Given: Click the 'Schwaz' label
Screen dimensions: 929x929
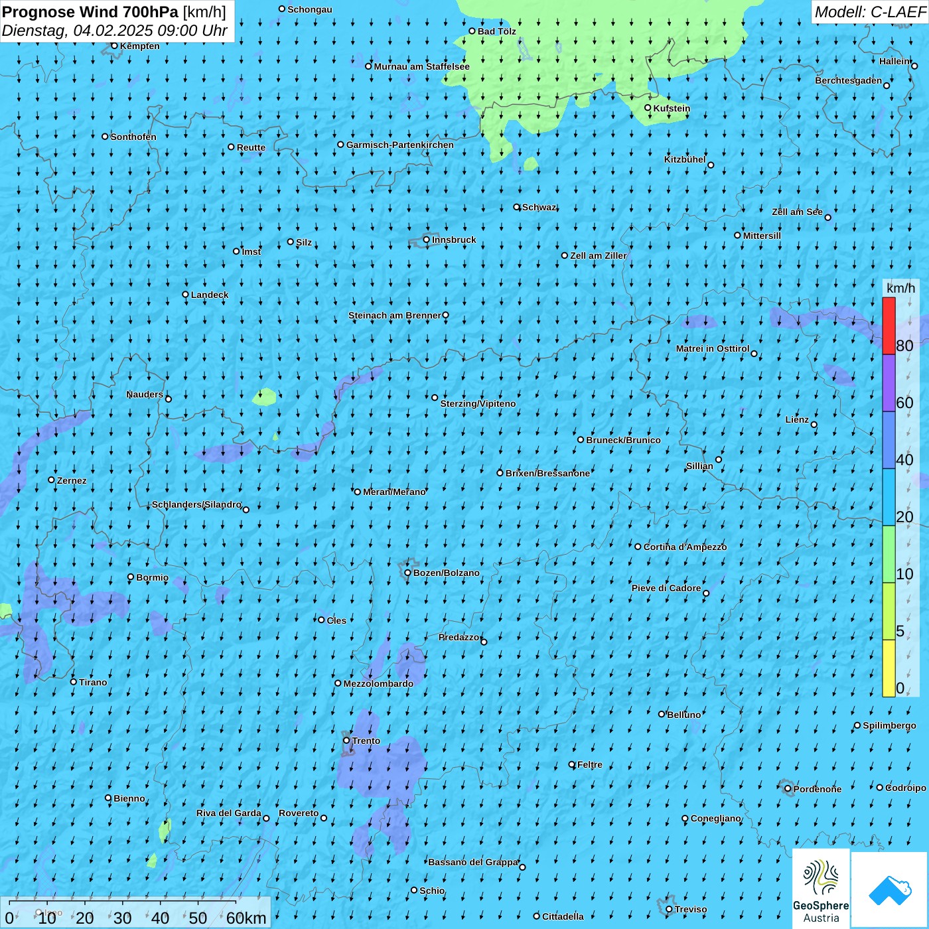Looking at the screenshot, I should tap(539, 207).
